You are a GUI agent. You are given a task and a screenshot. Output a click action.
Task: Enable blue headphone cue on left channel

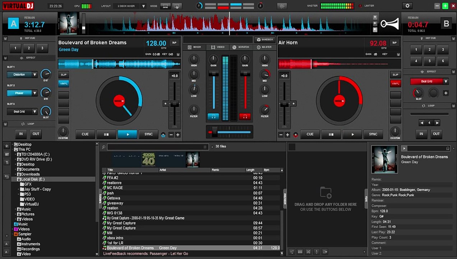click(x=213, y=117)
